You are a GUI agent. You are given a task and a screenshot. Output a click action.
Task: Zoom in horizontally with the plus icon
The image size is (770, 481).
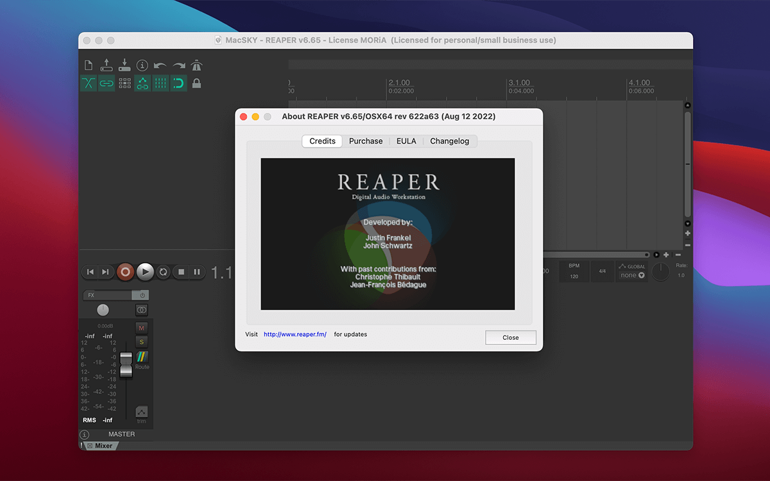667,255
